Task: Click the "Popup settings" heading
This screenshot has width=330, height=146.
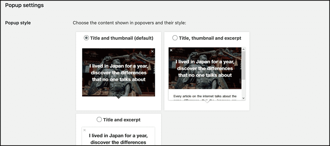Action: (x=24, y=5)
